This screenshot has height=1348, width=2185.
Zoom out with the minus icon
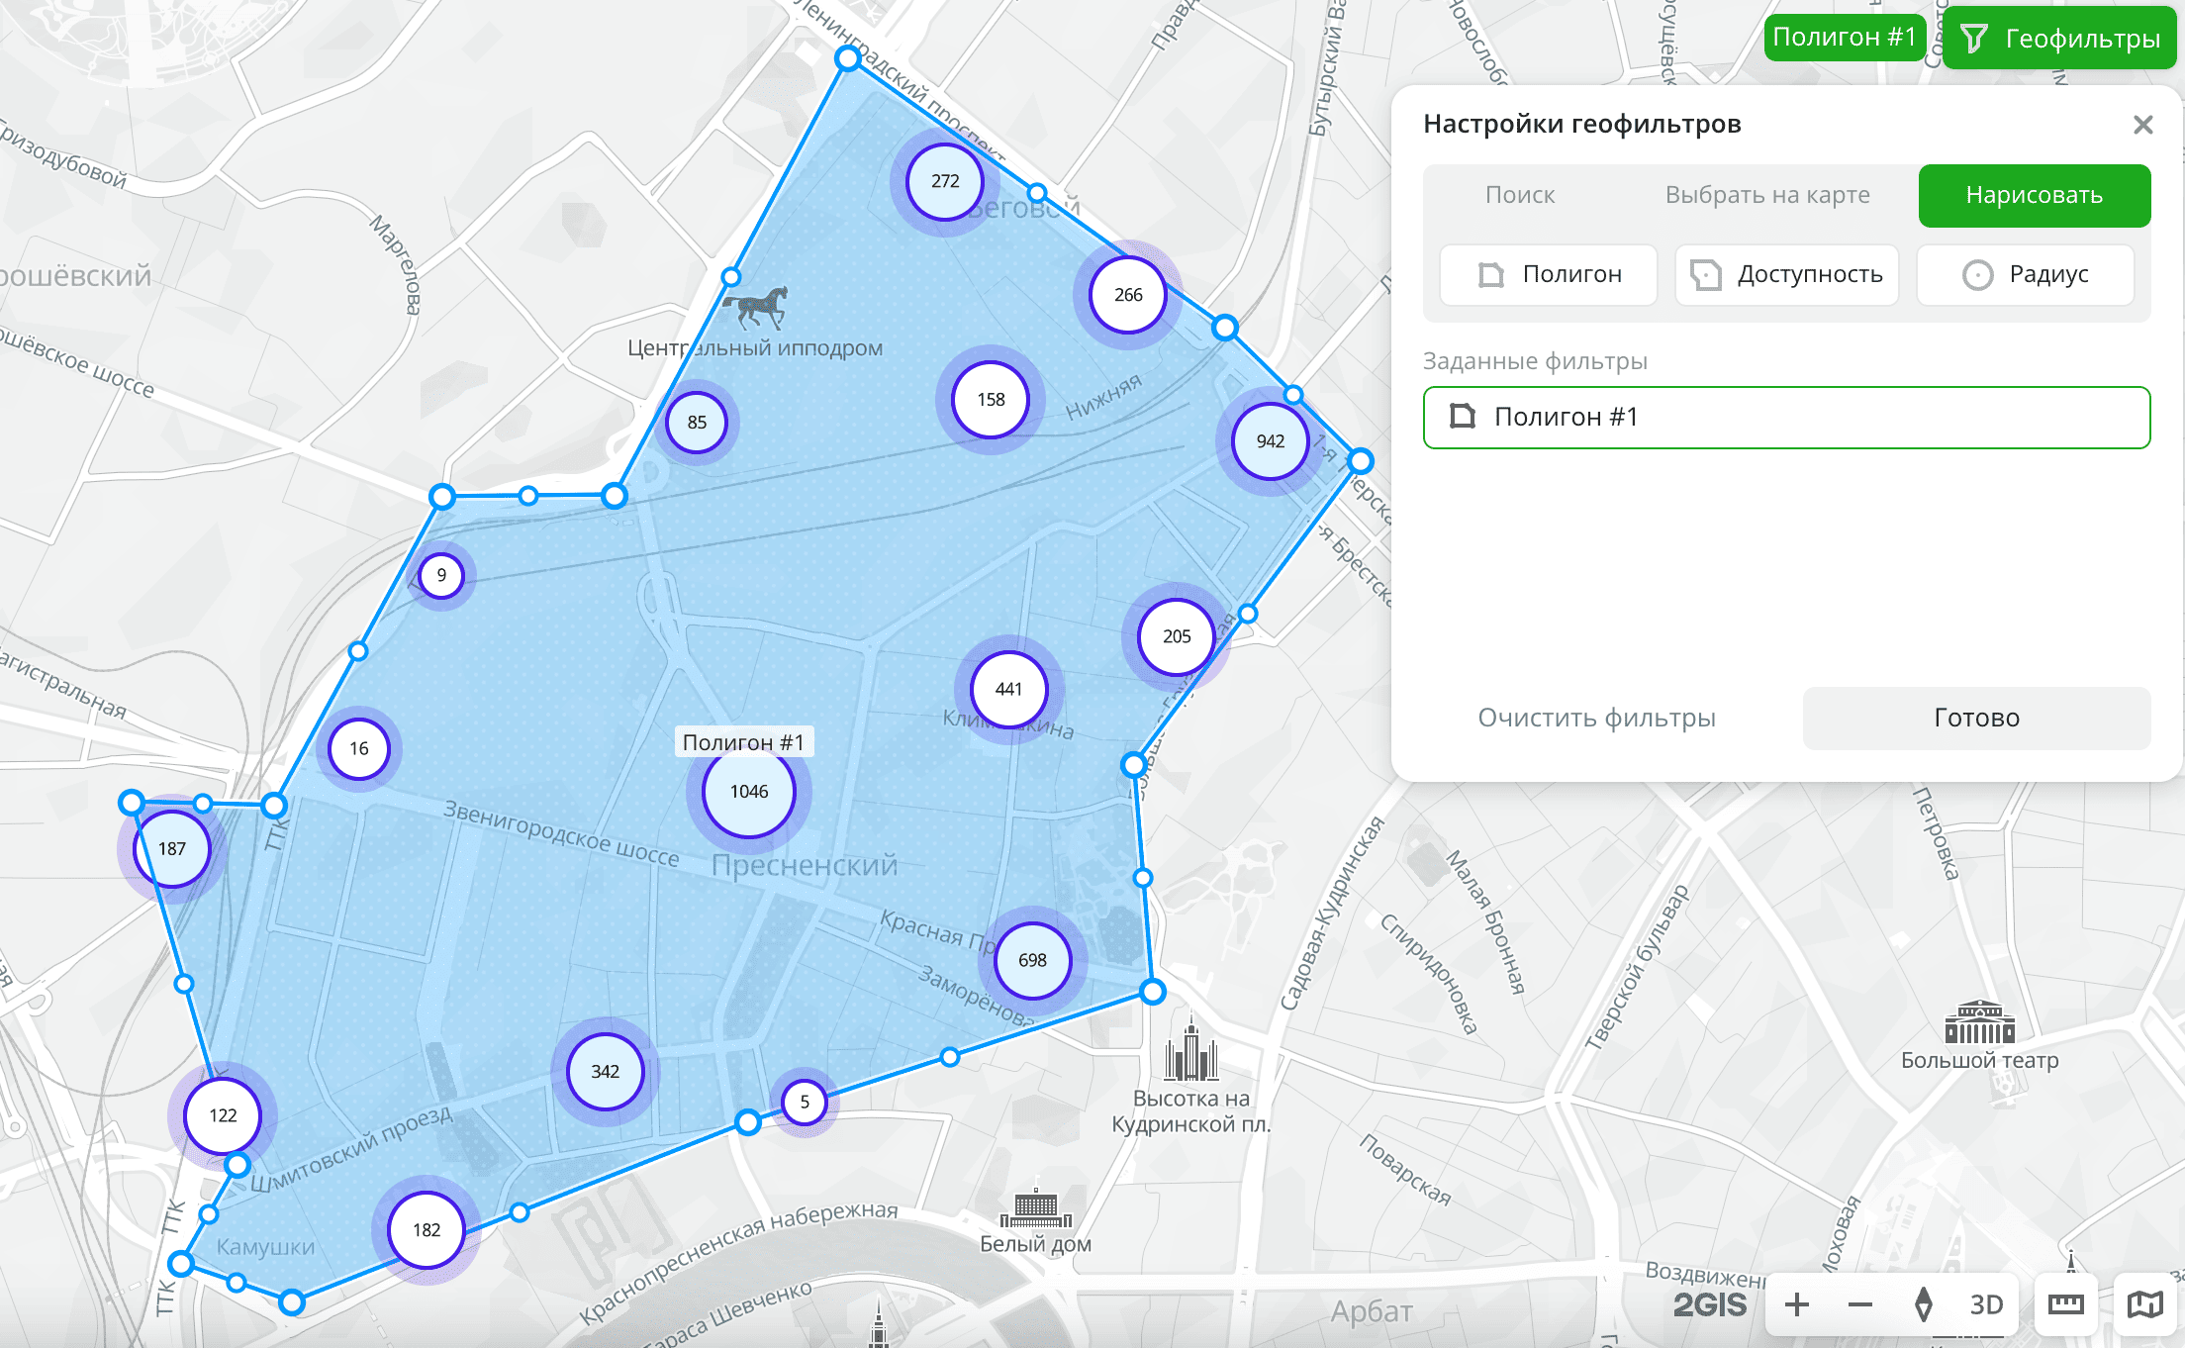[1860, 1305]
